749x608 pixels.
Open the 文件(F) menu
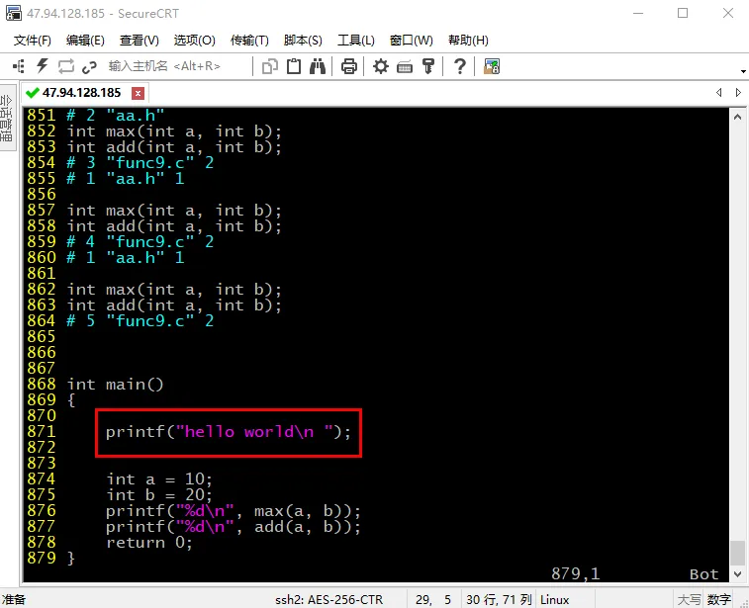(x=32, y=41)
